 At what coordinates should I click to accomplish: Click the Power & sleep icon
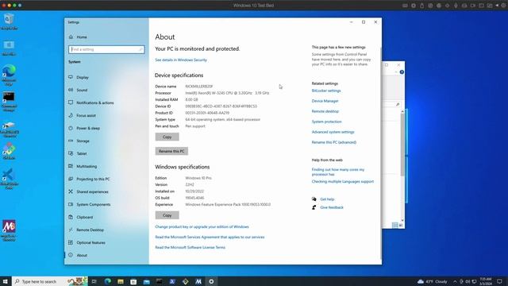coord(71,128)
